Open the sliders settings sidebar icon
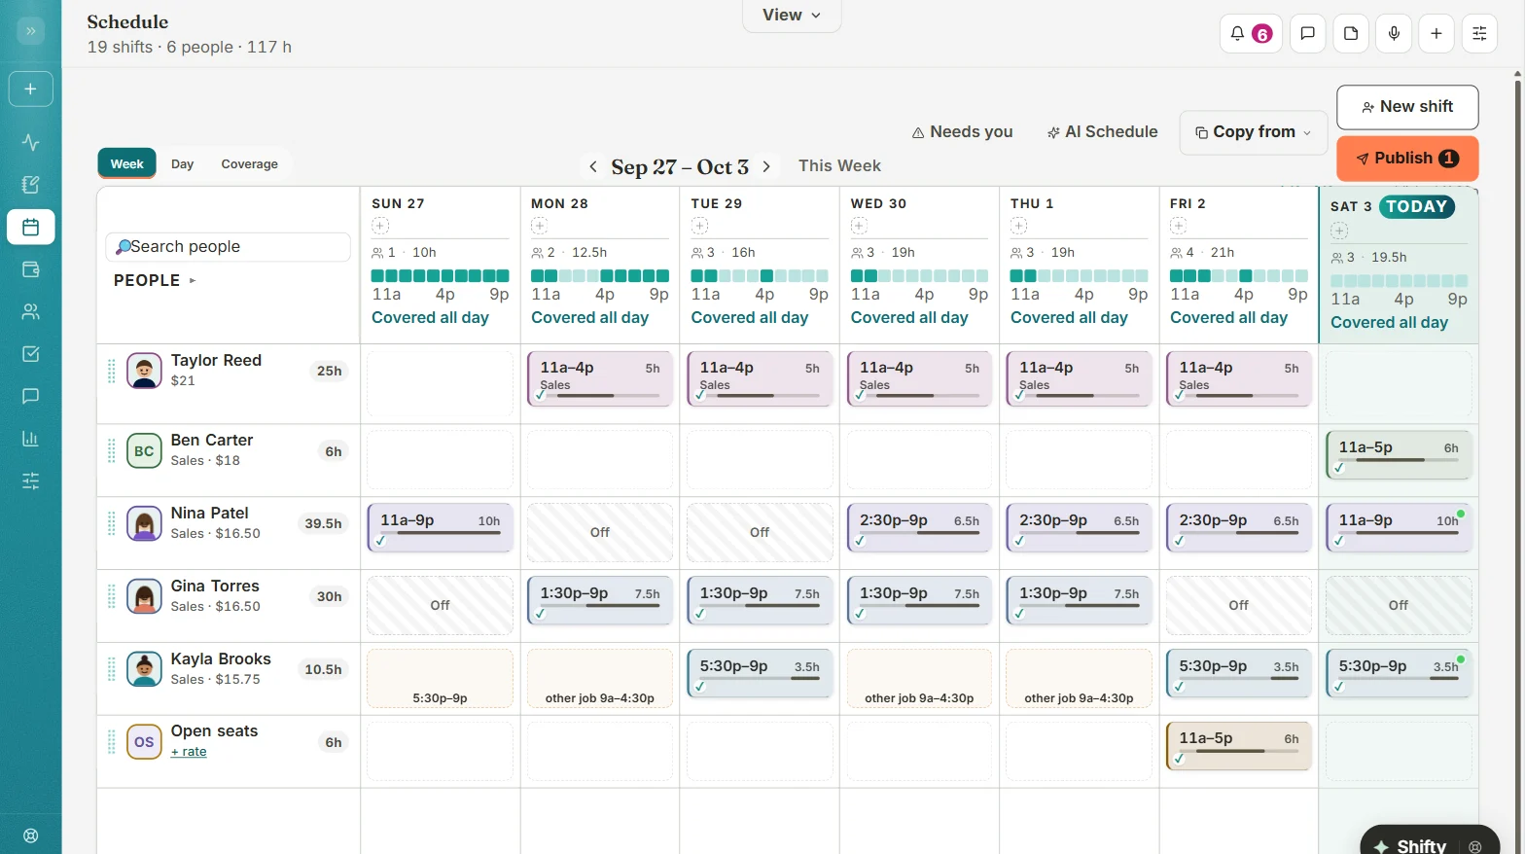The image size is (1525, 854). [x=30, y=480]
